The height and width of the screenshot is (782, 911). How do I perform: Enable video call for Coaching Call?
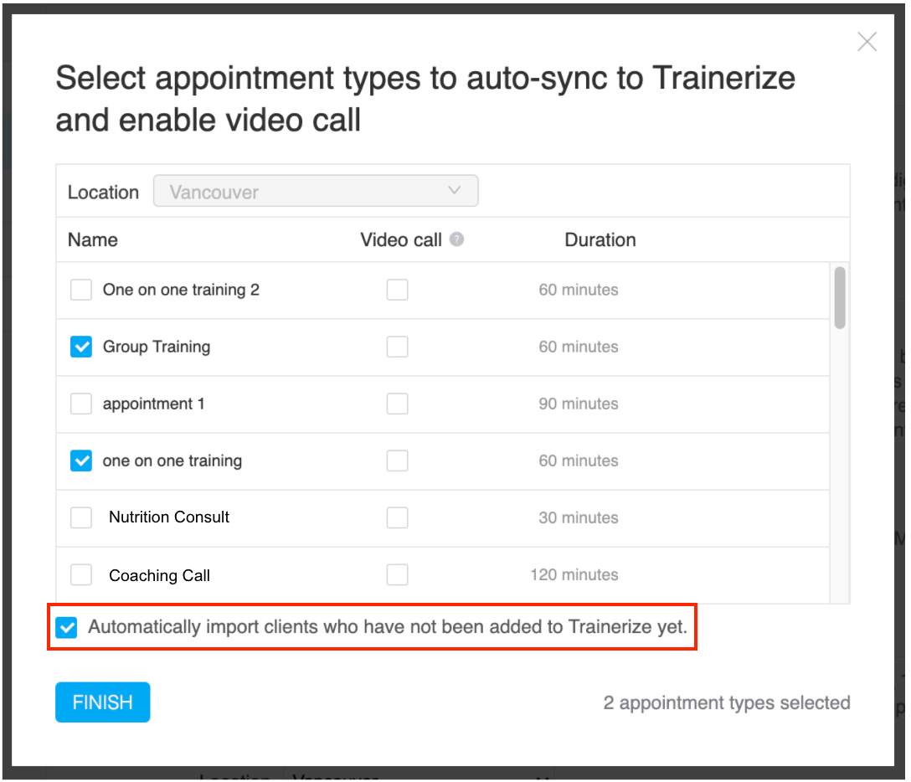398,574
